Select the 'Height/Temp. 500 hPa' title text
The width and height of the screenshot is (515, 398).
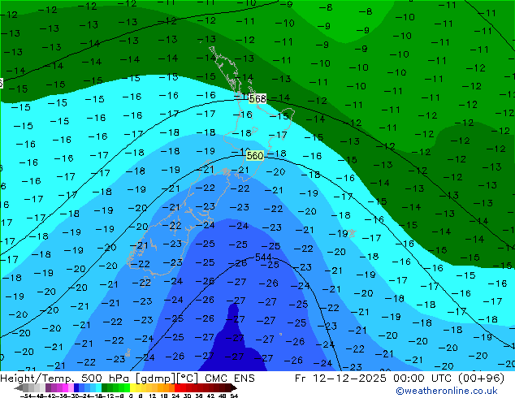67,379
